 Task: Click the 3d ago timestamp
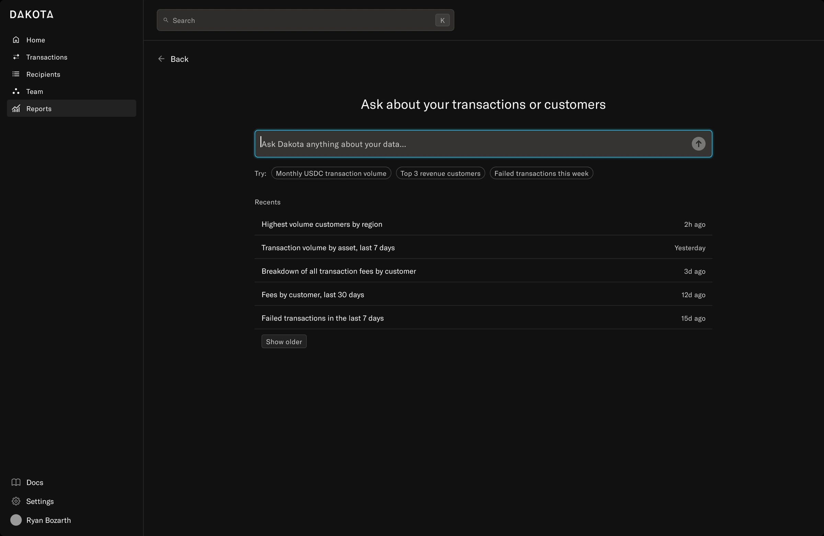pyautogui.click(x=695, y=271)
